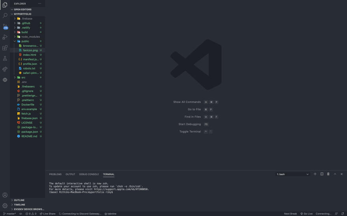
Task: Open errors and warnings status item
Action: pos(31,214)
